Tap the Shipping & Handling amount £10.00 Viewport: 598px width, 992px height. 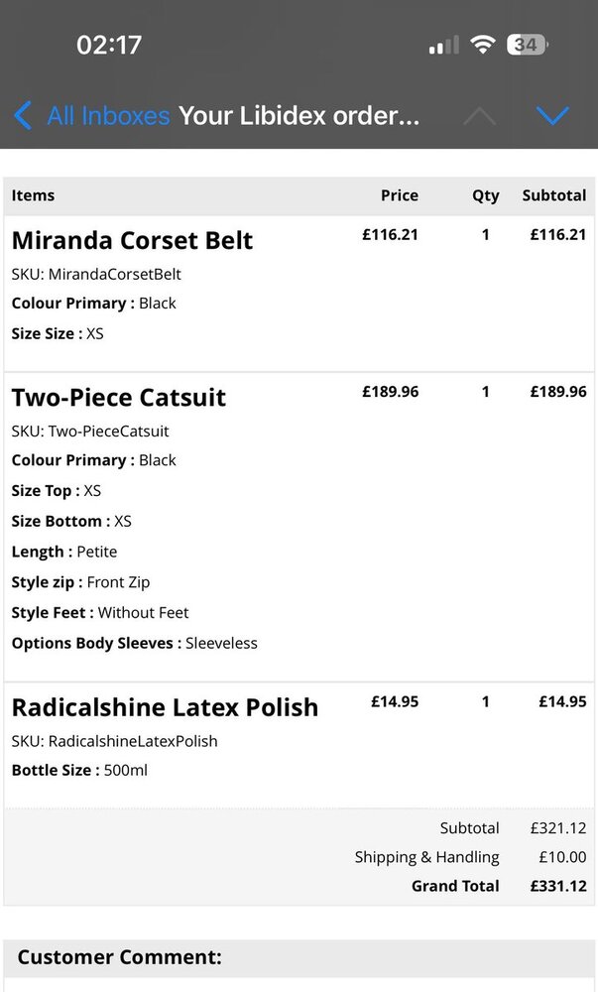[x=561, y=857]
